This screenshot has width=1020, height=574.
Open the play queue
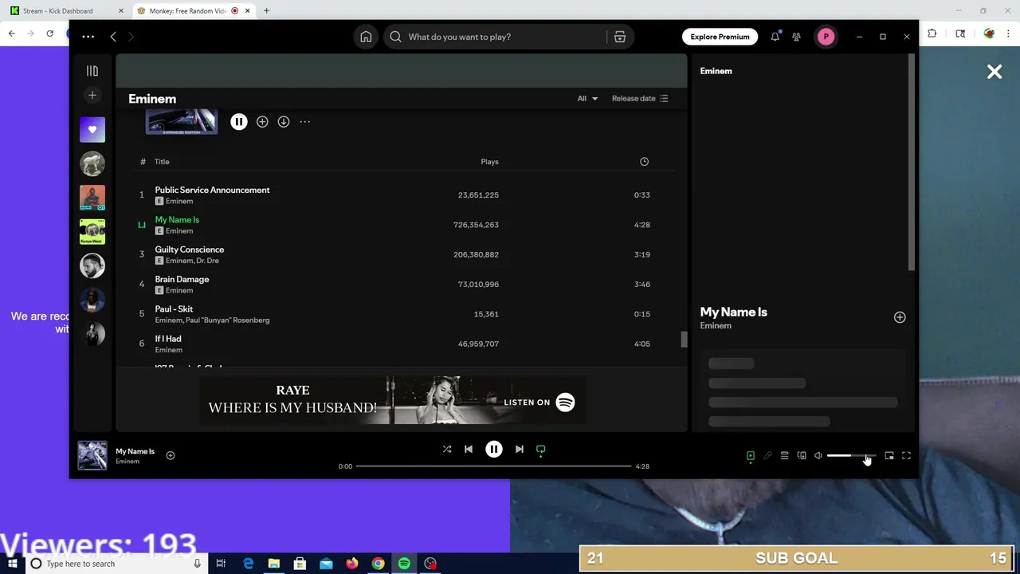click(784, 455)
